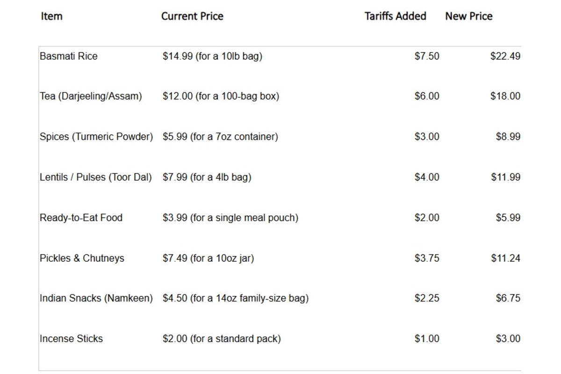Click the Ready-to-Eat Food item cell

click(x=81, y=218)
